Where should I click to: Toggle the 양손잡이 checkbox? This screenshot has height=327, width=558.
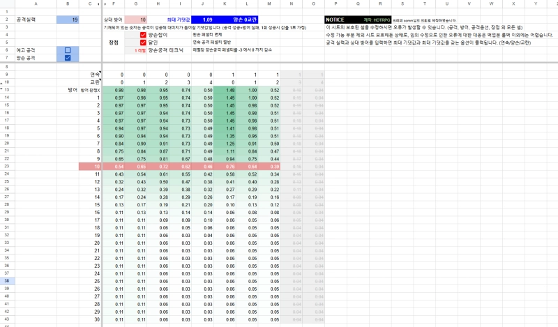coord(143,35)
